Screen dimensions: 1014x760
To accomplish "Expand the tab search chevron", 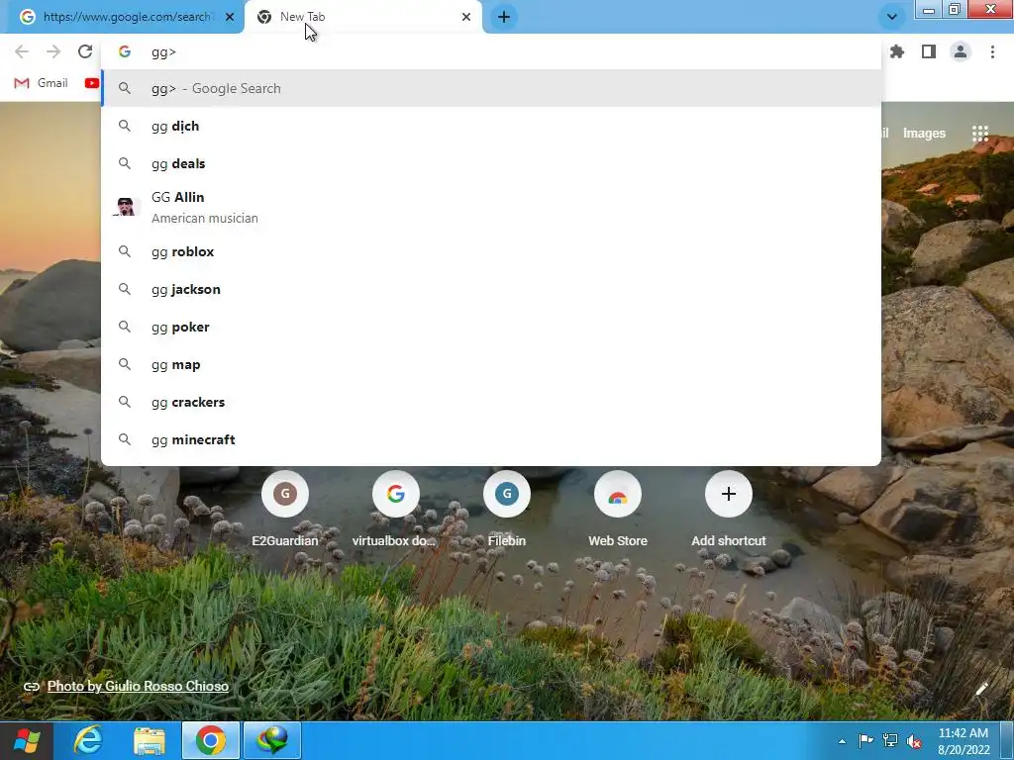I will [x=892, y=17].
